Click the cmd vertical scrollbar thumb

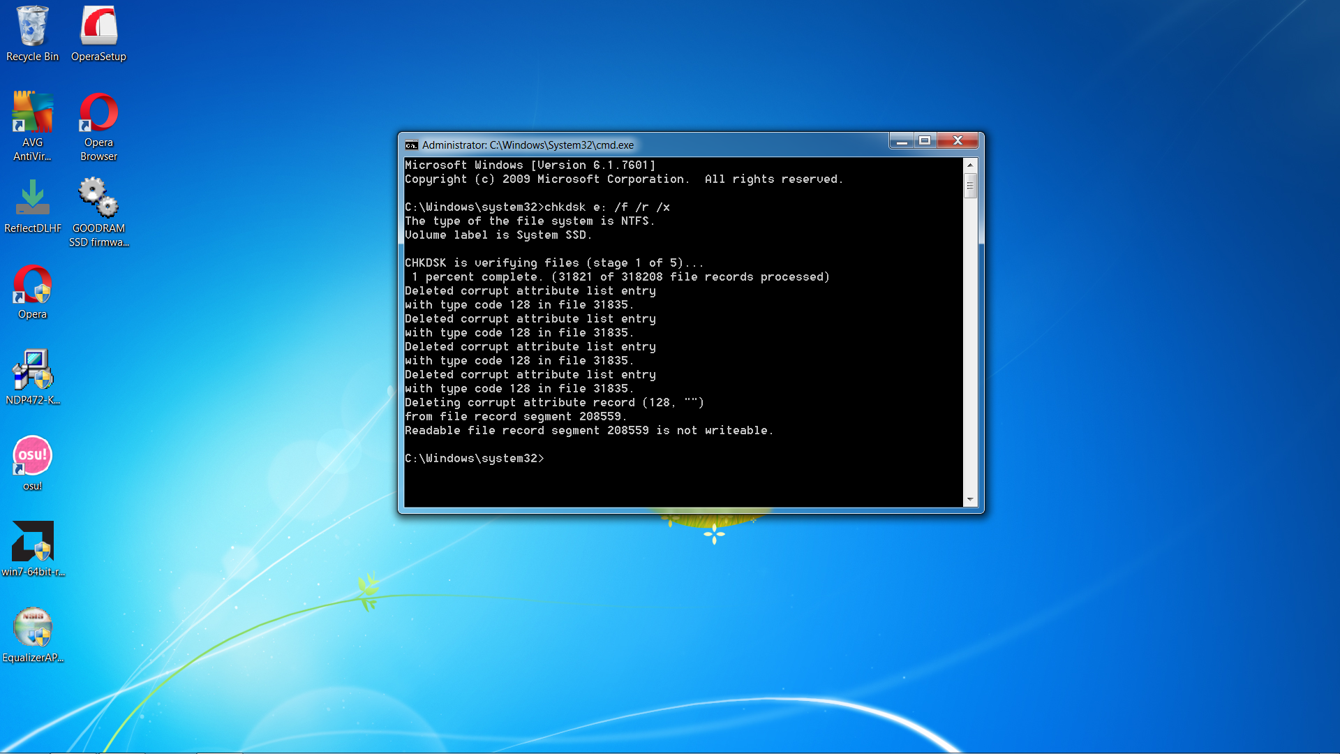[x=970, y=186]
